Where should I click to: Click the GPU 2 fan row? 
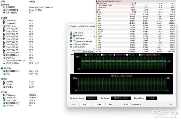21,74
